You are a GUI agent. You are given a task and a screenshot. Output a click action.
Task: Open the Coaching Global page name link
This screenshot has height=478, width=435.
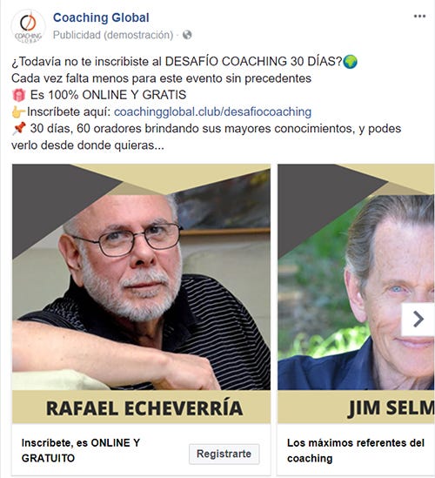[x=101, y=17]
